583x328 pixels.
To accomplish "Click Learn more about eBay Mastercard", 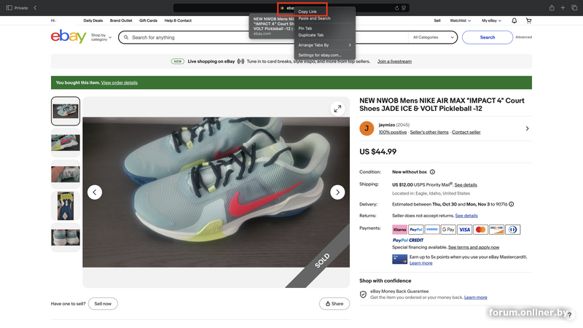I will point(421,263).
